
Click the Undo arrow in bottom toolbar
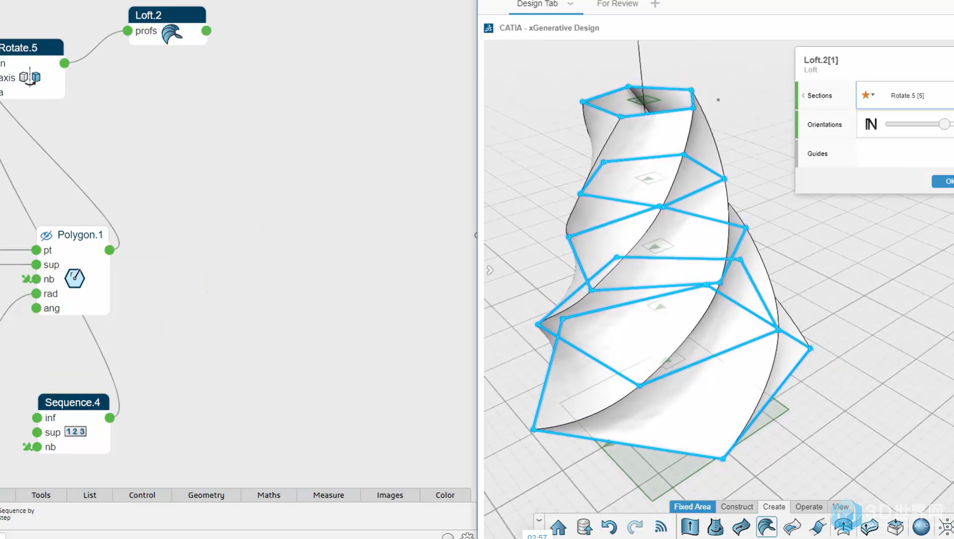[609, 527]
